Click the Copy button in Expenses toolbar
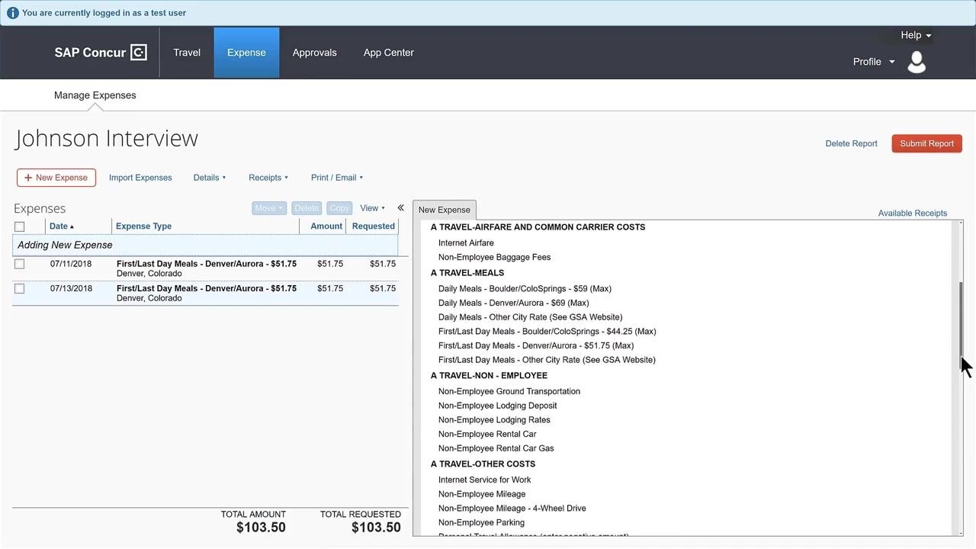The image size is (976, 549). 339,208
